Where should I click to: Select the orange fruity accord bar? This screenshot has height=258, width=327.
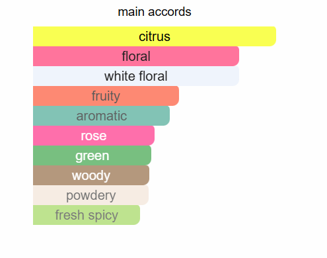click(x=106, y=96)
